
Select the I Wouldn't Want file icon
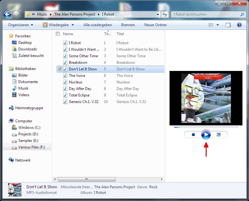[65, 49]
